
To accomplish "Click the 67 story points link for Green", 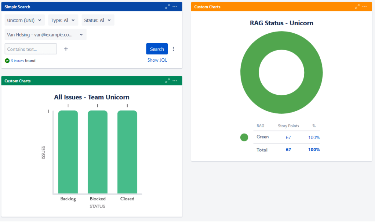I will [x=288, y=137].
